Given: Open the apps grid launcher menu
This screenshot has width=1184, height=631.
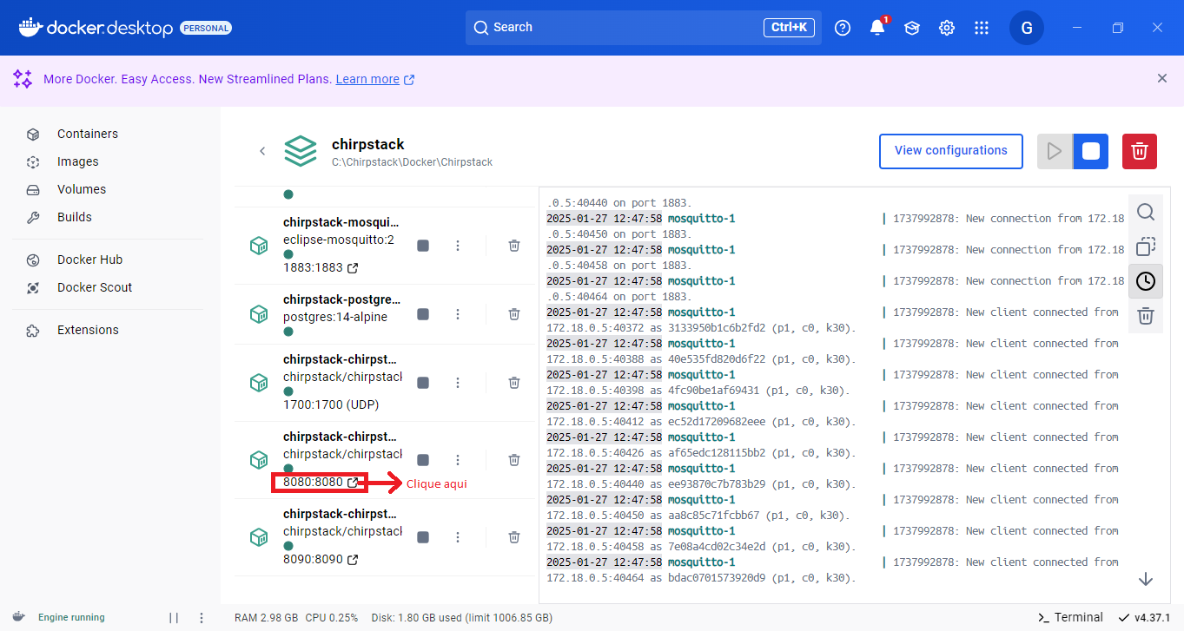Looking at the screenshot, I should point(982,28).
